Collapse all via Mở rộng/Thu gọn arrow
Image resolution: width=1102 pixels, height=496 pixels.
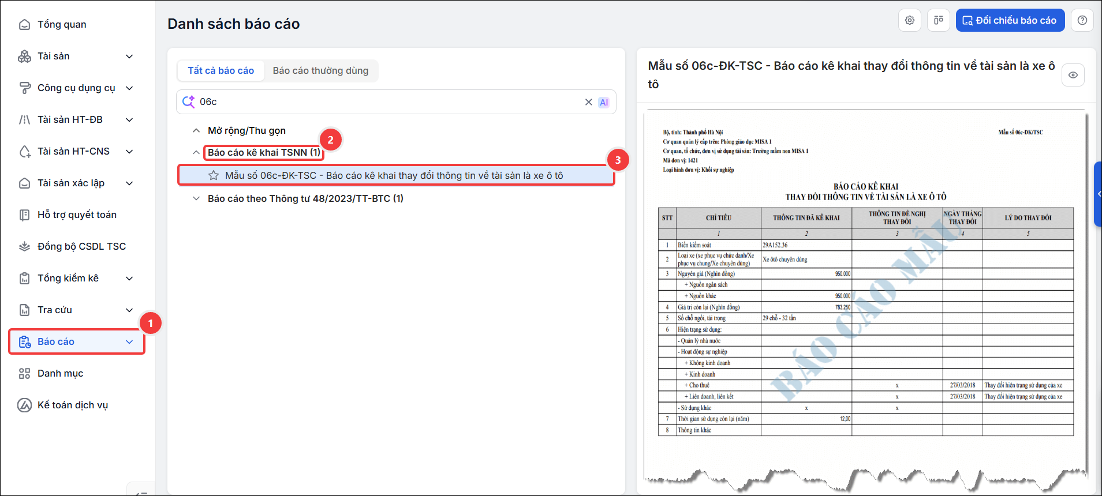[x=196, y=131]
